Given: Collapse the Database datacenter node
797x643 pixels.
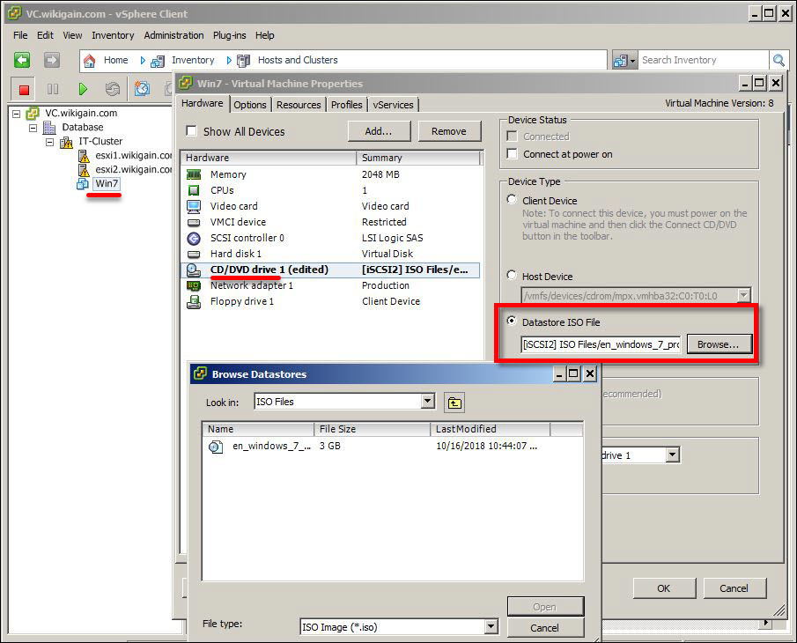Looking at the screenshot, I should (33, 128).
